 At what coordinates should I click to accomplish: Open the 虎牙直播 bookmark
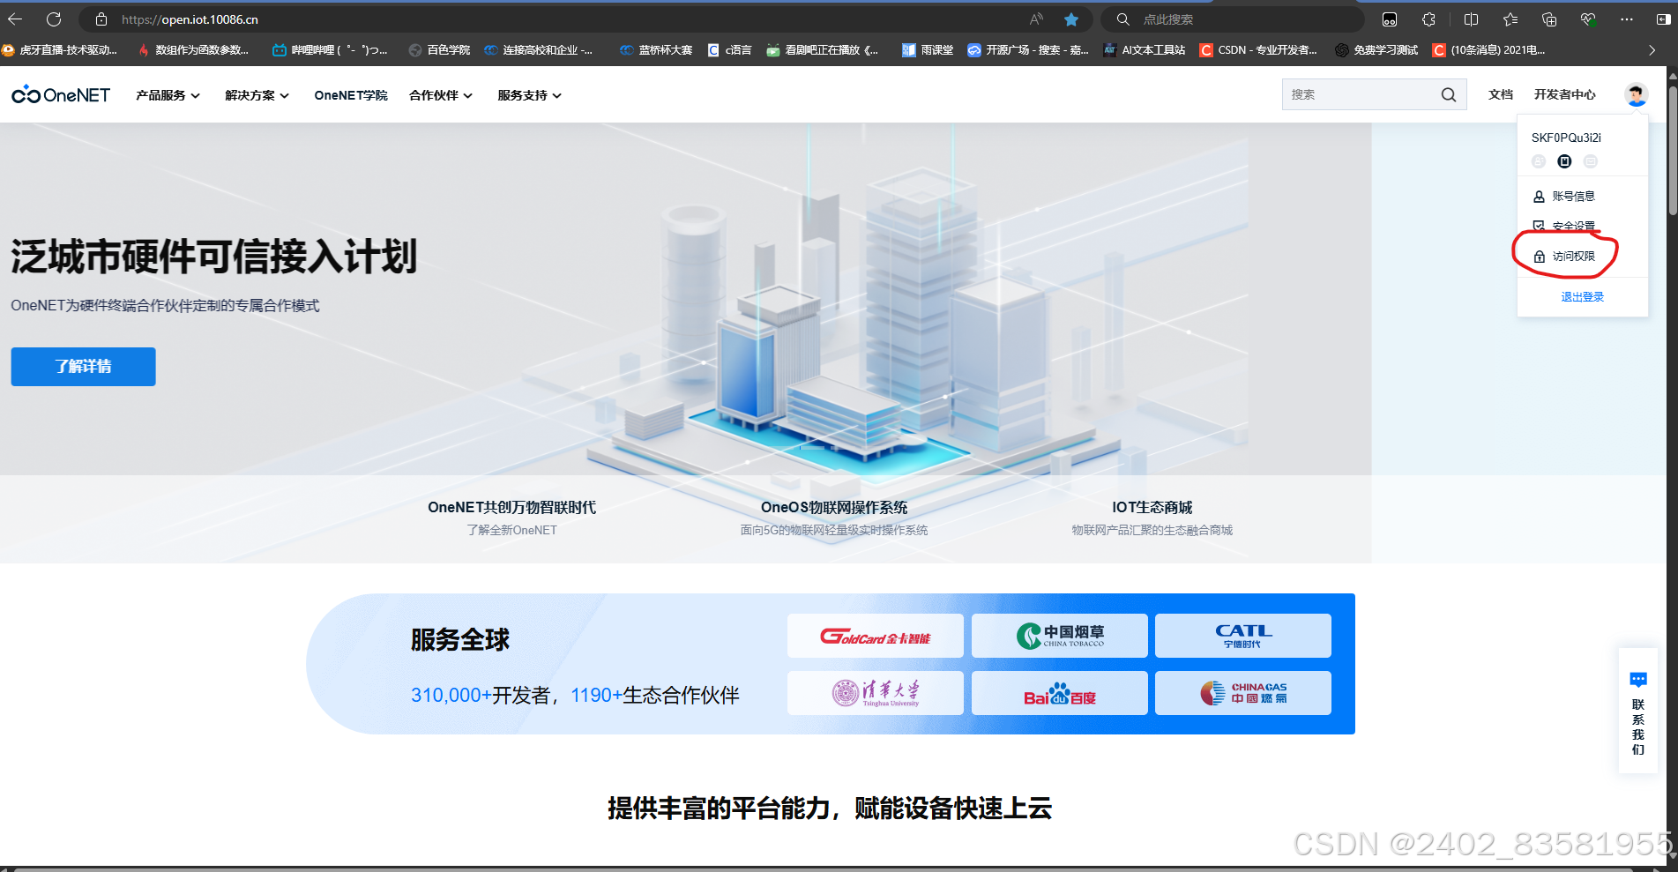coord(60,50)
